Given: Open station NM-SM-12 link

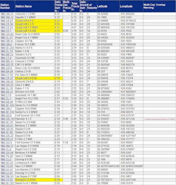Looking at the screenshot, I should pos(7,17).
